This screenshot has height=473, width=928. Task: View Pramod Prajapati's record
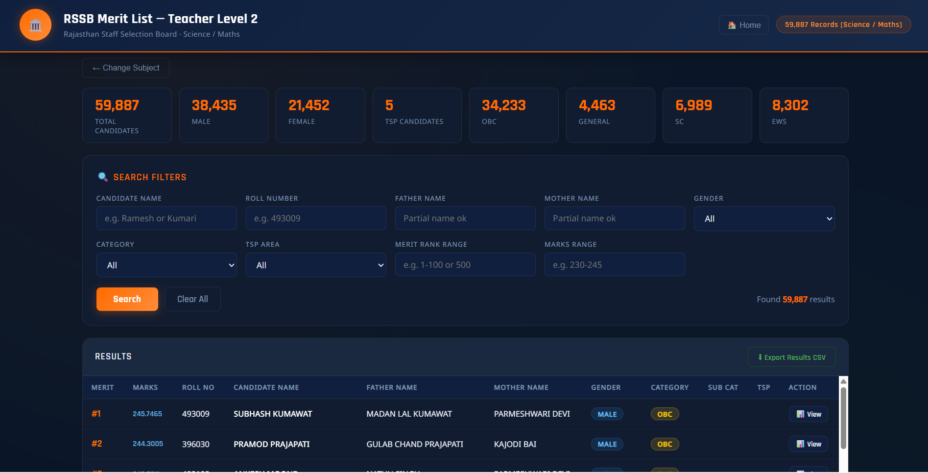coord(809,444)
